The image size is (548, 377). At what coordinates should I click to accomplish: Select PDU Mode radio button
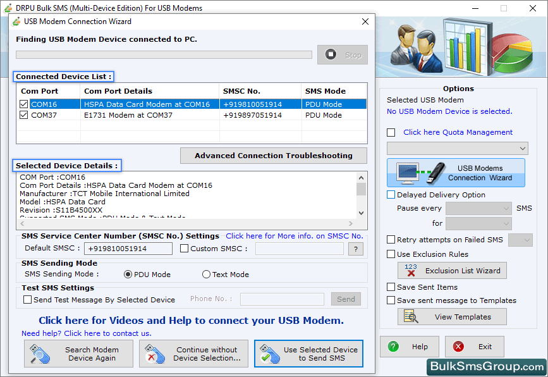[128, 275]
